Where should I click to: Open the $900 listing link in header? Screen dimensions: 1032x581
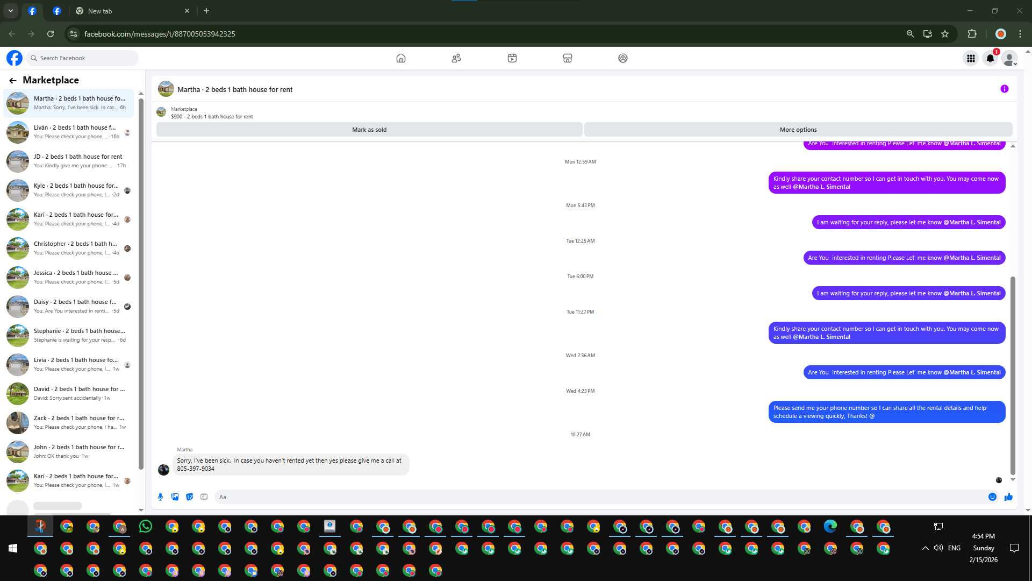pyautogui.click(x=212, y=117)
